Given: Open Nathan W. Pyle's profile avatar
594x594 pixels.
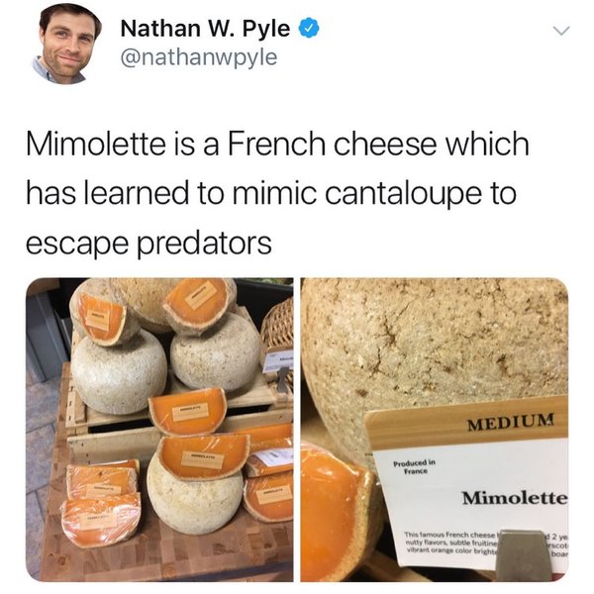Looking at the screenshot, I should [x=66, y=44].
